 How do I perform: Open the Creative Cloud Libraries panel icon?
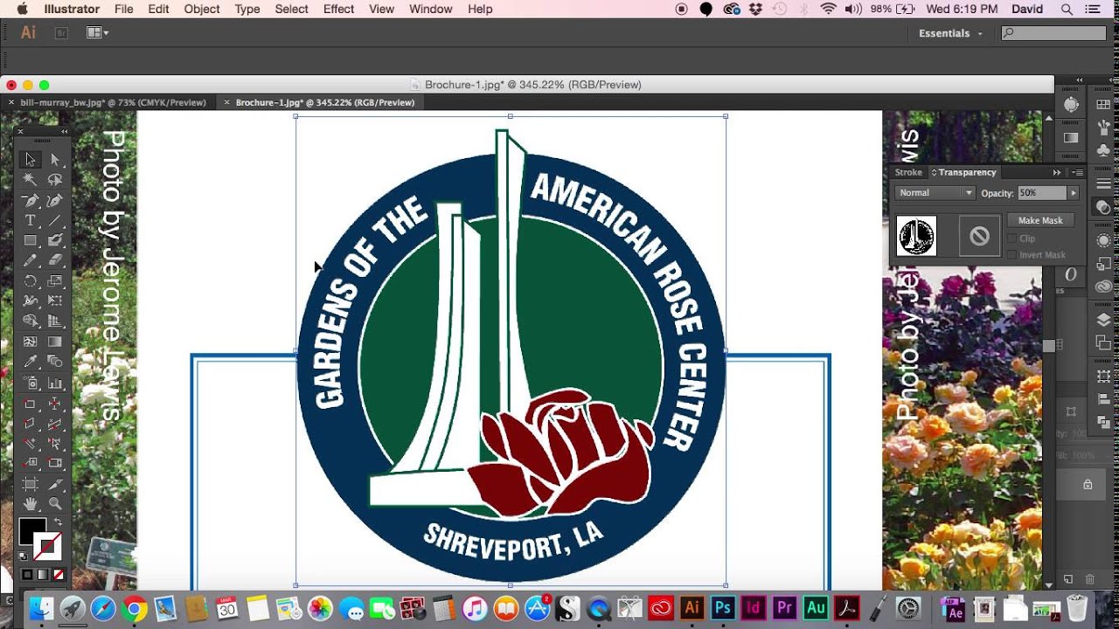point(1103,287)
